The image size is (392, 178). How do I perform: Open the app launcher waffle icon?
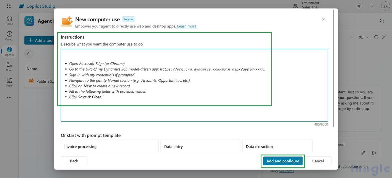pyautogui.click(x=9, y=6)
